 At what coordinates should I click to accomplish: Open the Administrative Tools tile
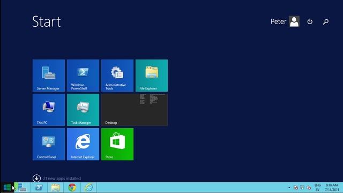pyautogui.click(x=117, y=76)
